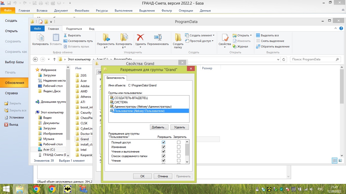Screen dimensions: 346x194
Task: Click the Обратить выделение icon
Action: [258, 46]
